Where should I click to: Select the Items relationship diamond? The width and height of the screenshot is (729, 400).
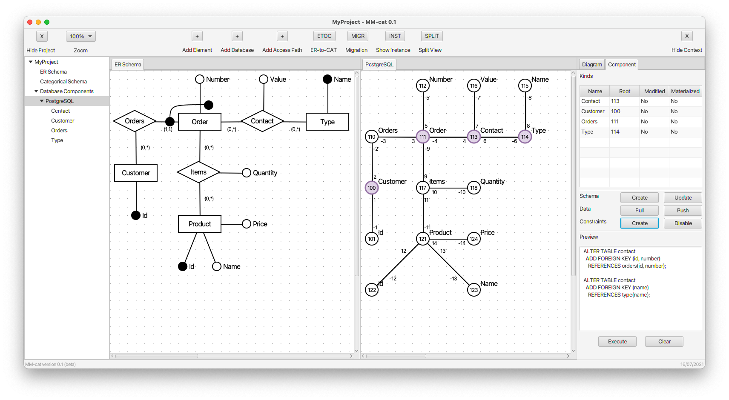[198, 172]
